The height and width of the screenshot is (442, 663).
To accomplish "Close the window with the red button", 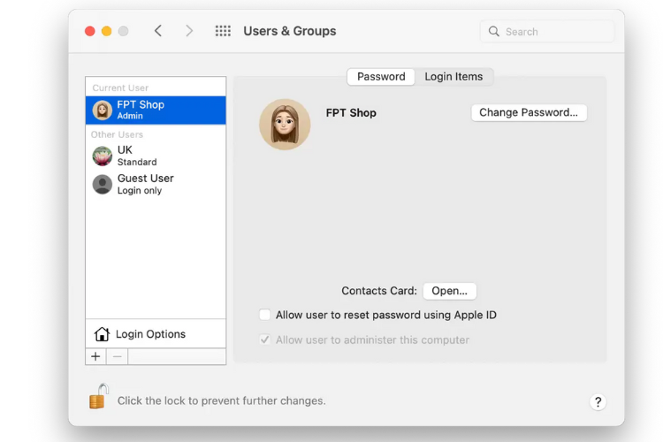I will [x=89, y=31].
